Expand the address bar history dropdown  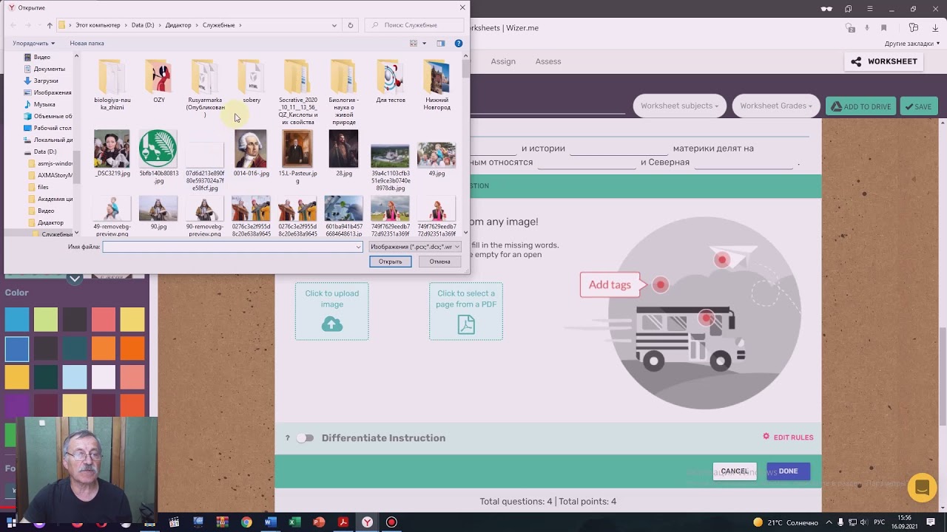(334, 25)
